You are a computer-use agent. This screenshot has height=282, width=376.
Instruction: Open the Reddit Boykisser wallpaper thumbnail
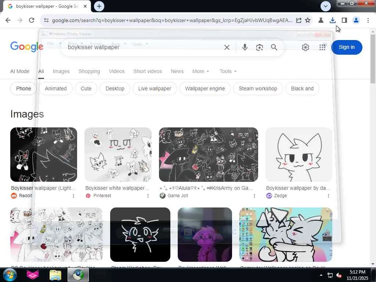point(44,155)
